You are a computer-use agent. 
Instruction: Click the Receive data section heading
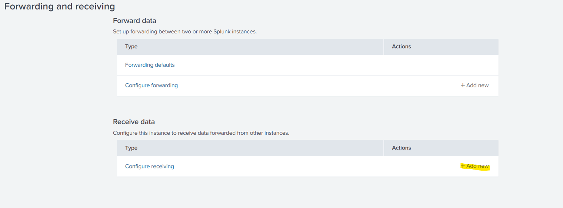[134, 122]
